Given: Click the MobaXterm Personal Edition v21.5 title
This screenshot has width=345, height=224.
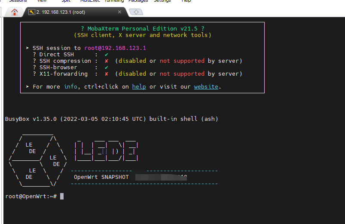Looking at the screenshot, I should pos(143,29).
